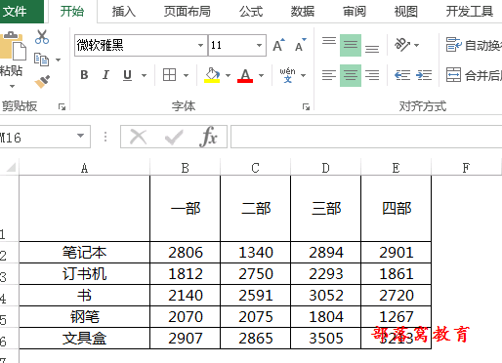Select the Format Painter brush icon
The height and width of the screenshot is (363, 502).
pyautogui.click(x=42, y=82)
